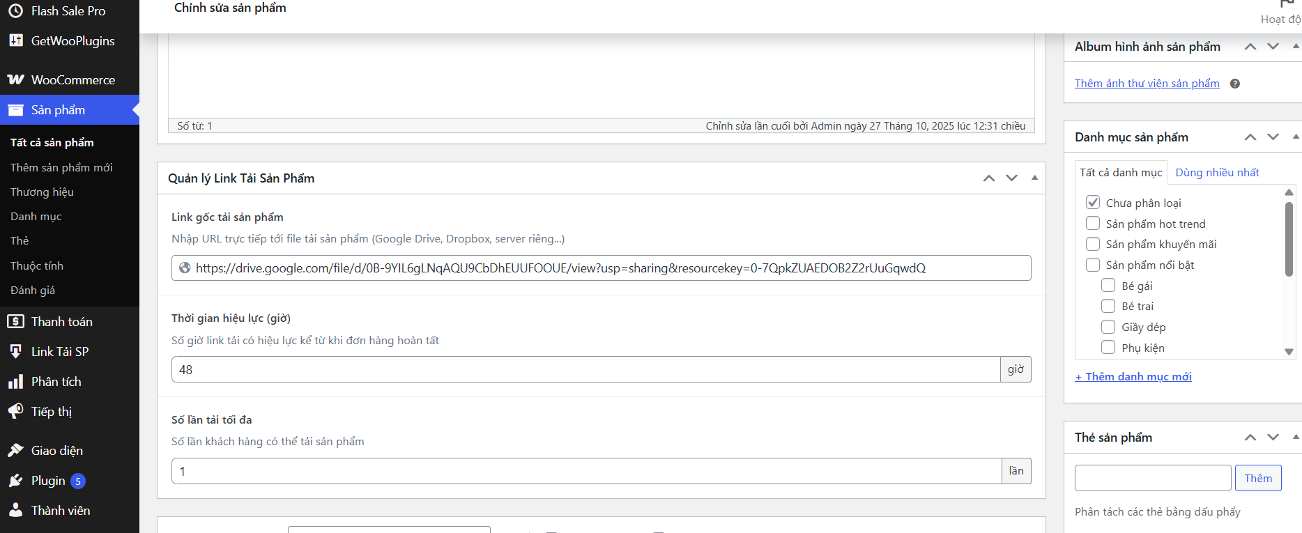1302x533 pixels.
Task: Click the WooCommerce logo icon in sidebar
Action: (15, 80)
